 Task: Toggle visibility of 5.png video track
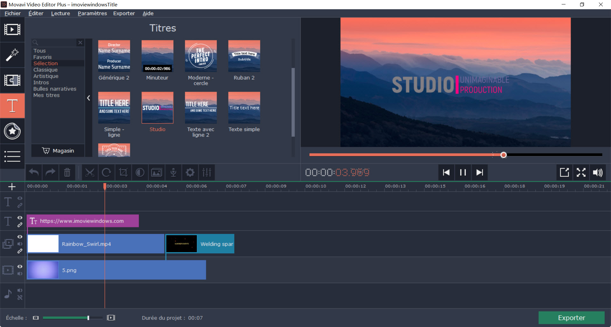coord(20,267)
